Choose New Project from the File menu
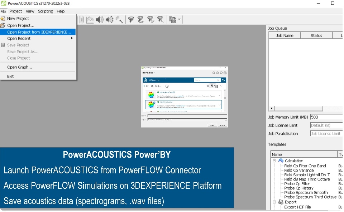Screen dimensions: 344x212 (x=38, y=19)
